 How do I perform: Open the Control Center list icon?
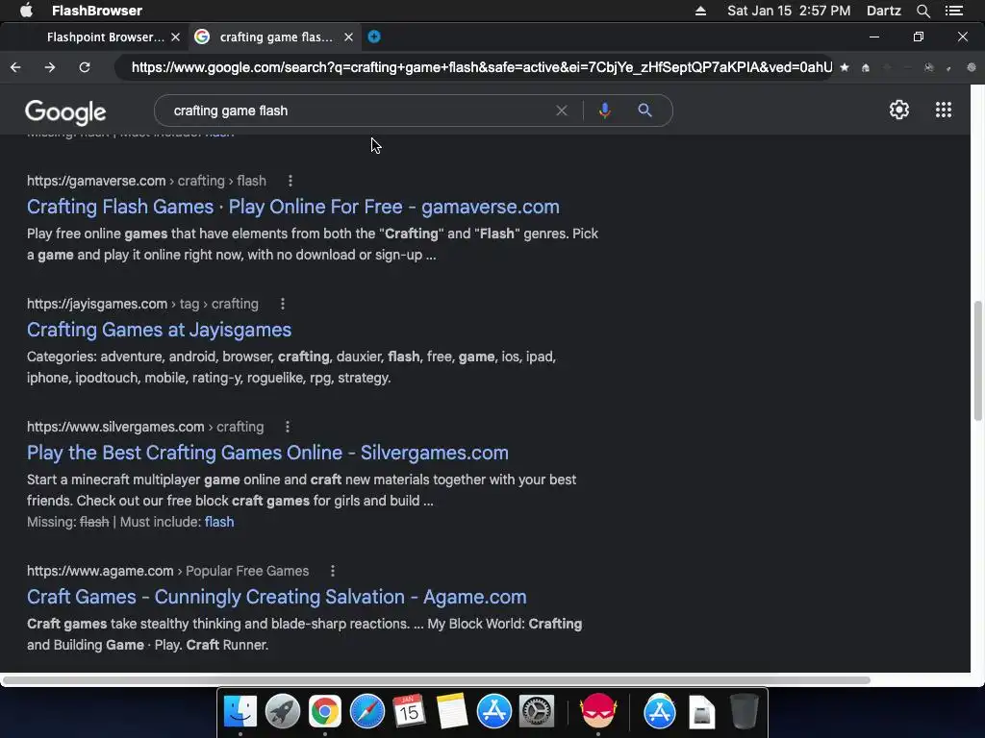954,11
